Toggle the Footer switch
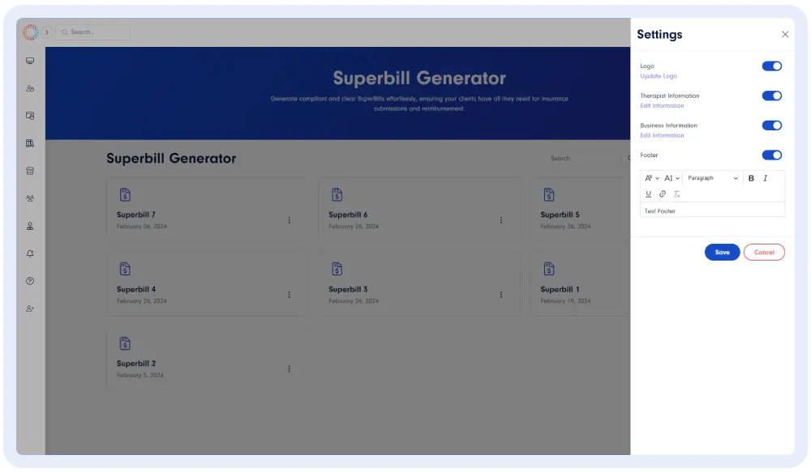The height and width of the screenshot is (472, 811). pos(772,155)
